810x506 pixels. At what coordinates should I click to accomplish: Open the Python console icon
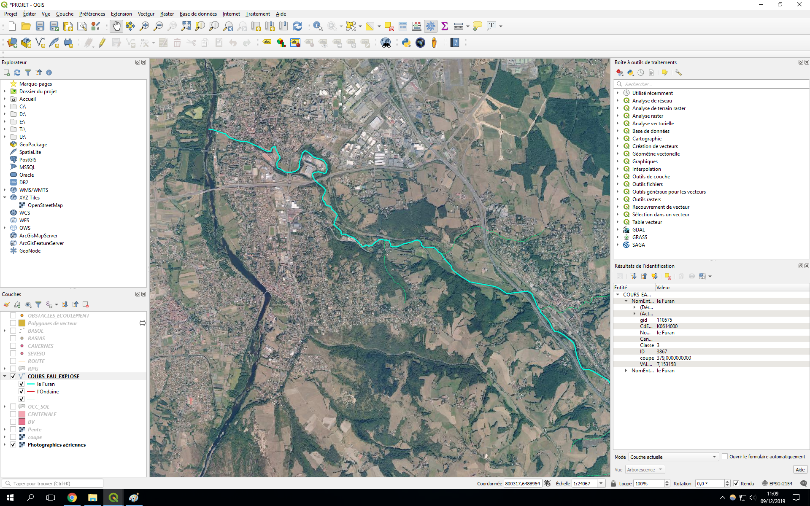[406, 43]
